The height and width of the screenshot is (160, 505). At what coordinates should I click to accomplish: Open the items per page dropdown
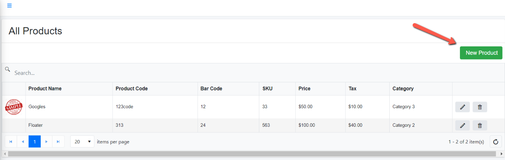[x=82, y=142]
